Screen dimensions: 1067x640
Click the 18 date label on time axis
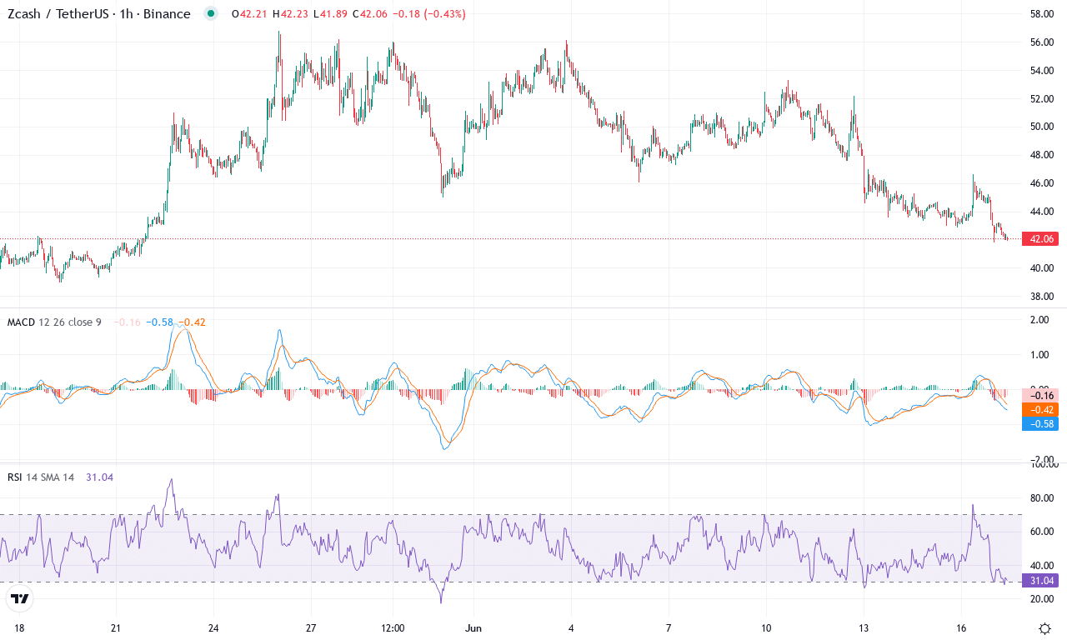18,627
